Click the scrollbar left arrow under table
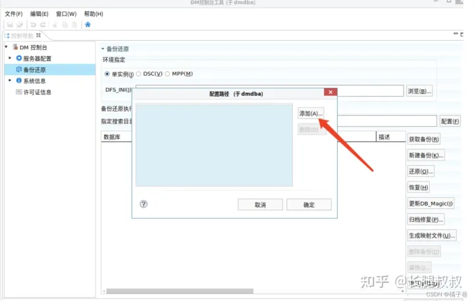Screen dimensions: 474x301 coord(104,291)
